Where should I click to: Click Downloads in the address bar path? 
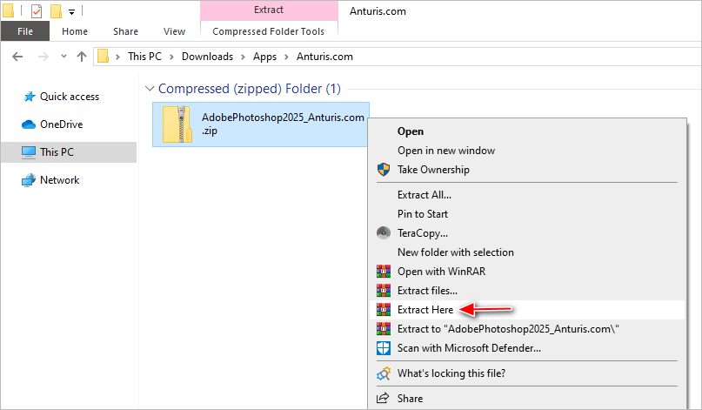[207, 57]
